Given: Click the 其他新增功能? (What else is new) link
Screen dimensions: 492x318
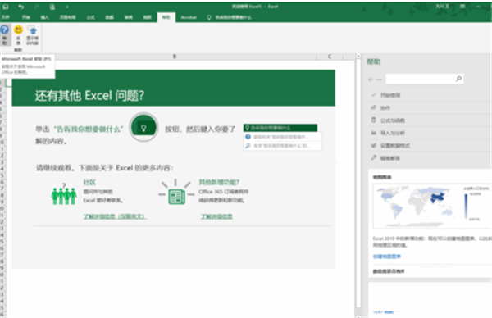Looking at the screenshot, I should (x=219, y=182).
